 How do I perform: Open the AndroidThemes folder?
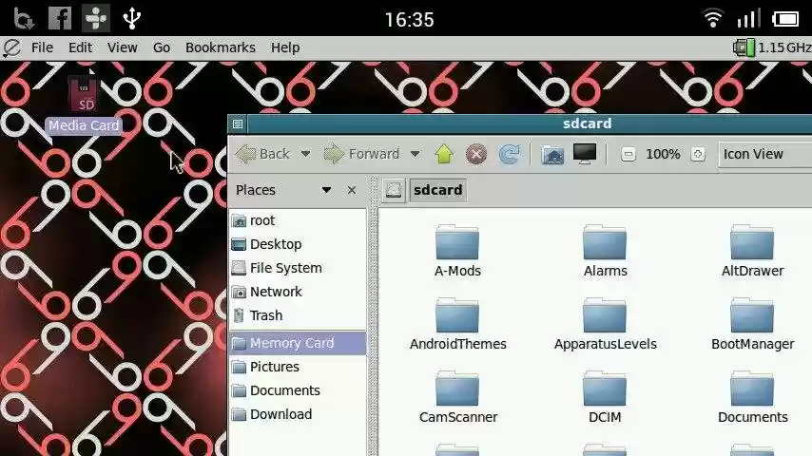457,324
